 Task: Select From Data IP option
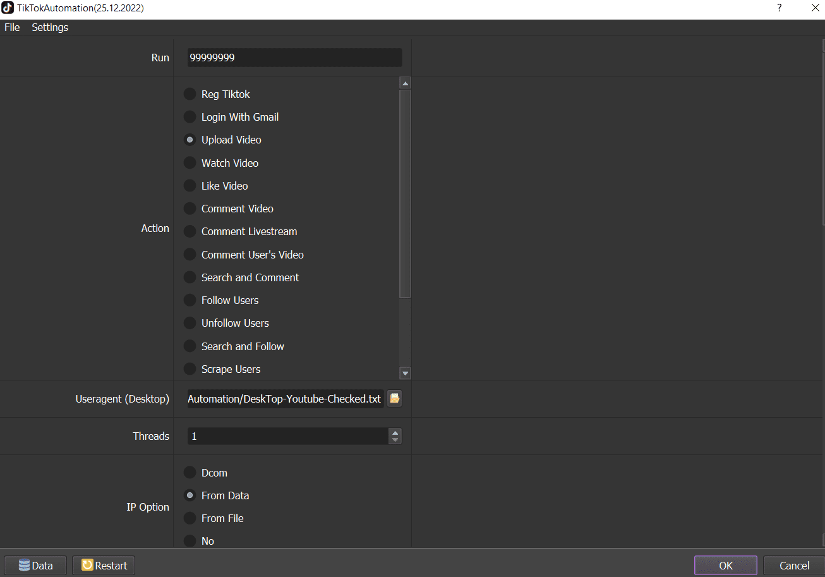coord(216,495)
